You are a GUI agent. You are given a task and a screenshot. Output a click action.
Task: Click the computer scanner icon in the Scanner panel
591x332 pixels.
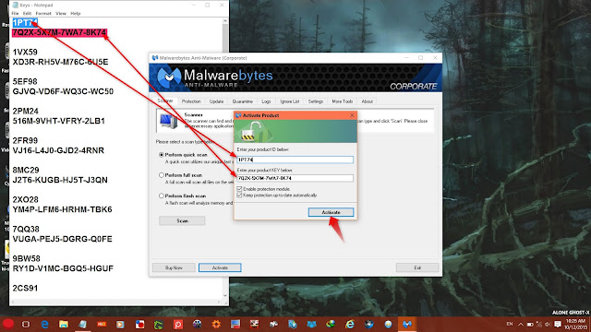(x=168, y=121)
